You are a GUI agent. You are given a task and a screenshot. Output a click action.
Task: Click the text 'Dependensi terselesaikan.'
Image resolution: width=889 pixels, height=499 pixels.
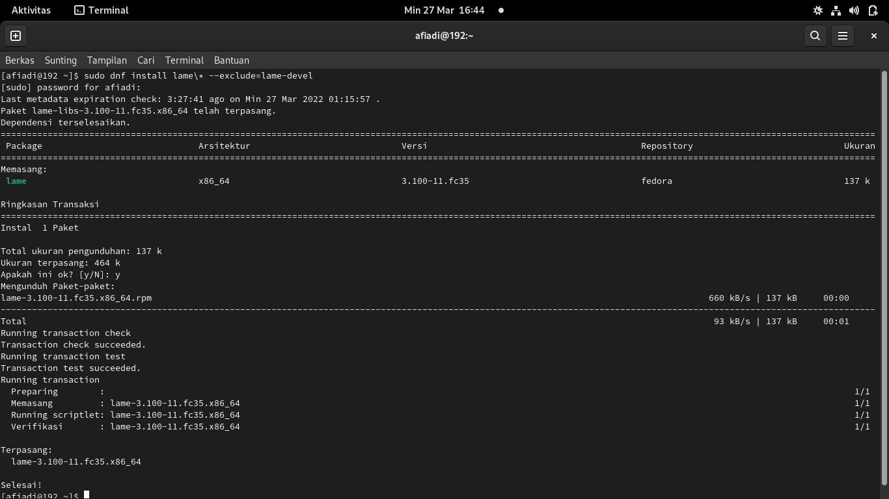[66, 122]
